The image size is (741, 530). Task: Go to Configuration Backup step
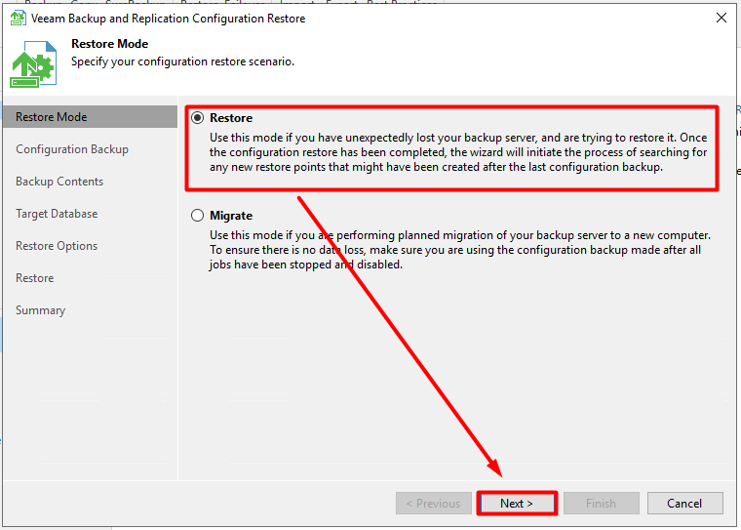coord(72,149)
